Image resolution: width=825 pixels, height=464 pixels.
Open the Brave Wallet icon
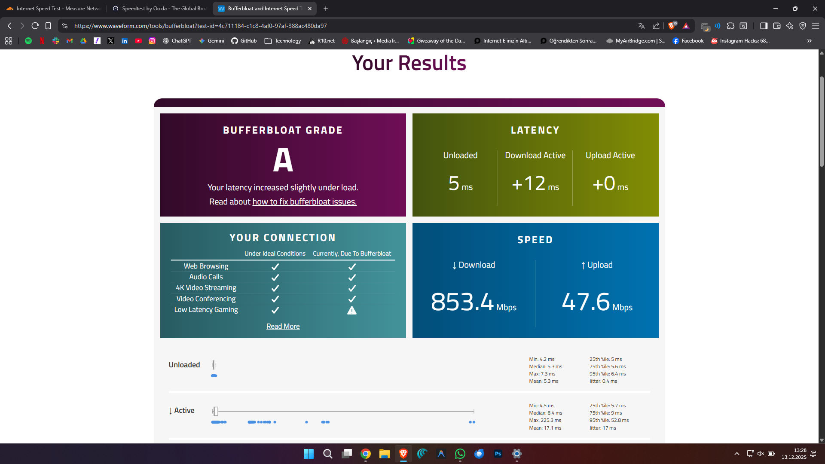pos(777,26)
